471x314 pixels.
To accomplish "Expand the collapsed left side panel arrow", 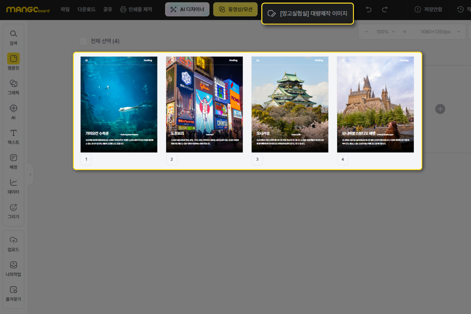I will point(30,174).
